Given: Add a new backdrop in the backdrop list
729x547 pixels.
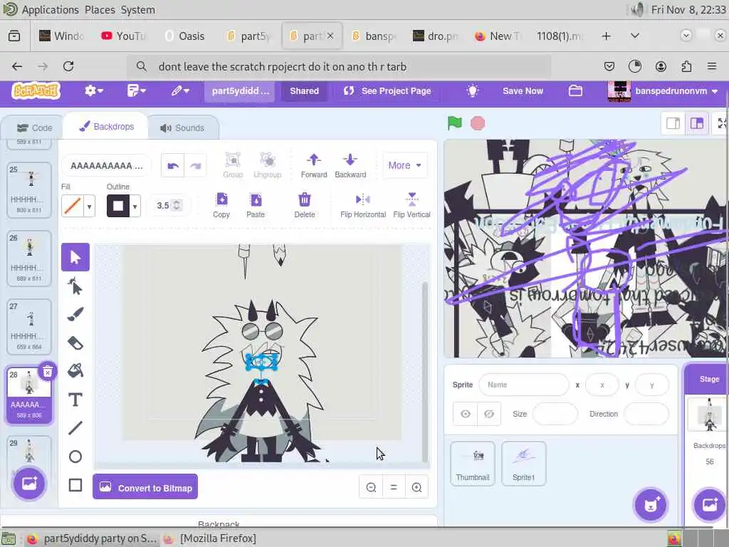Looking at the screenshot, I should (x=28, y=484).
